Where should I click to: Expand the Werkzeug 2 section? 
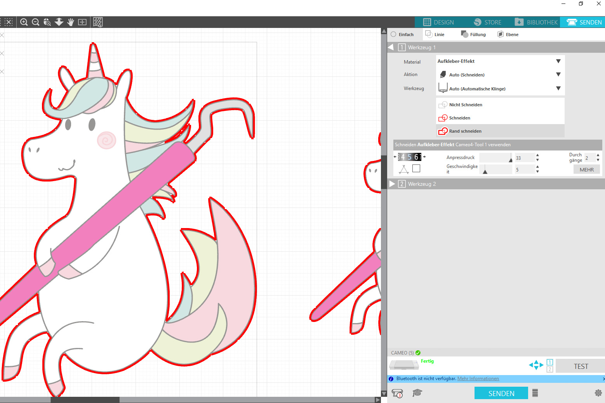tap(392, 184)
